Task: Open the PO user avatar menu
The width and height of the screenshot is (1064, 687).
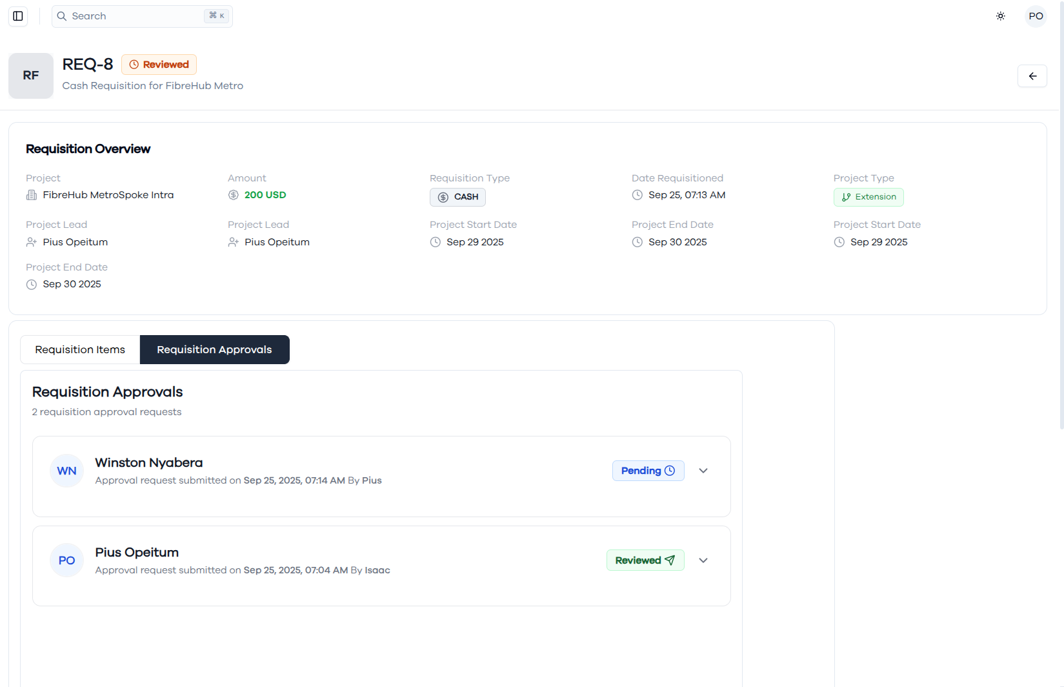Action: [x=1036, y=16]
